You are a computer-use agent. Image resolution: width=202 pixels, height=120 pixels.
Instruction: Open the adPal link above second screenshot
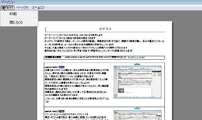click(137, 108)
